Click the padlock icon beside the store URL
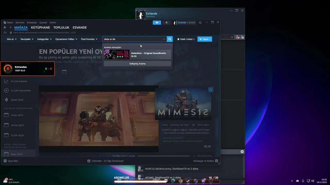 [x=11, y=33]
